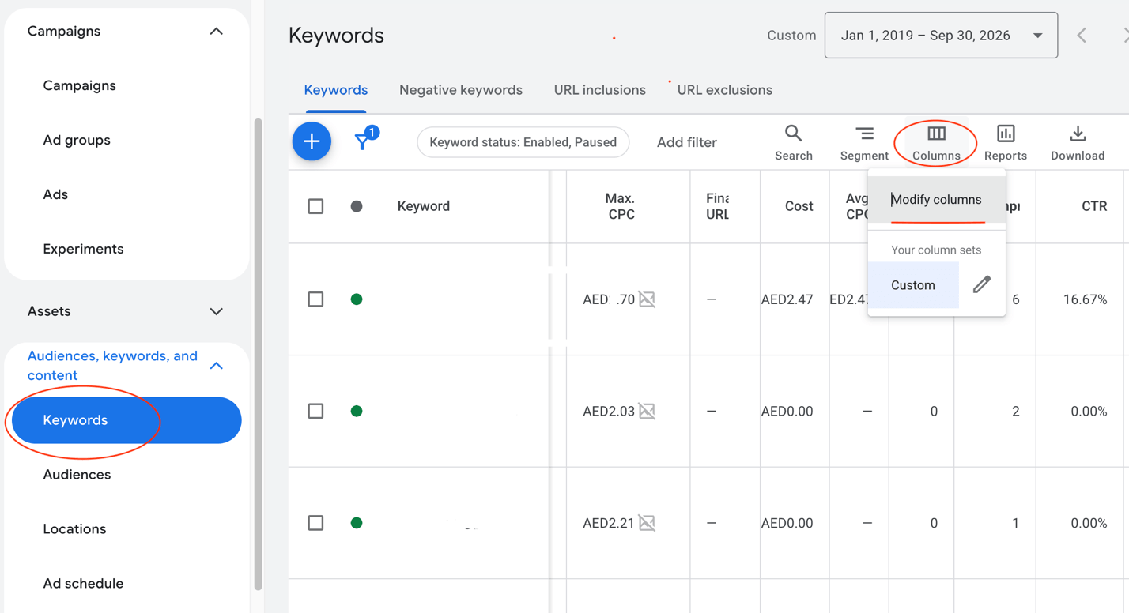This screenshot has width=1129, height=613.
Task: Open the Columns tool
Action: (936, 143)
